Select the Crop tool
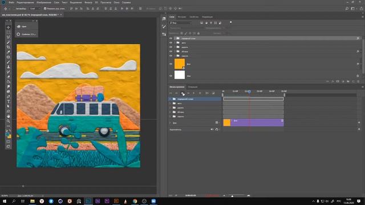Viewport: 365px width, 205px height. [9, 47]
